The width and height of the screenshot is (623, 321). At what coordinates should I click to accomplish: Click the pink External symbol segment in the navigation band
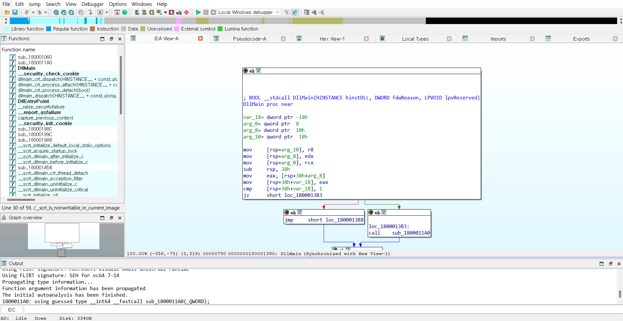click(179, 21)
